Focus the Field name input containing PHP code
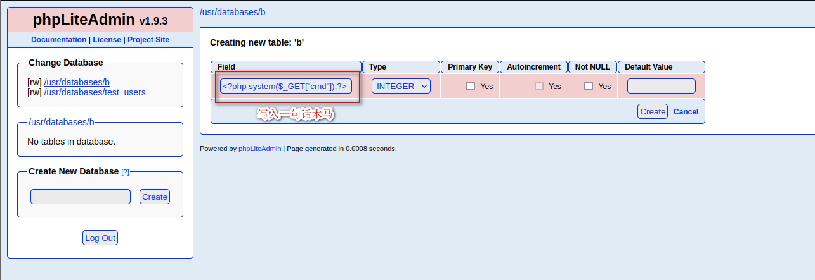The width and height of the screenshot is (815, 280). (x=286, y=86)
